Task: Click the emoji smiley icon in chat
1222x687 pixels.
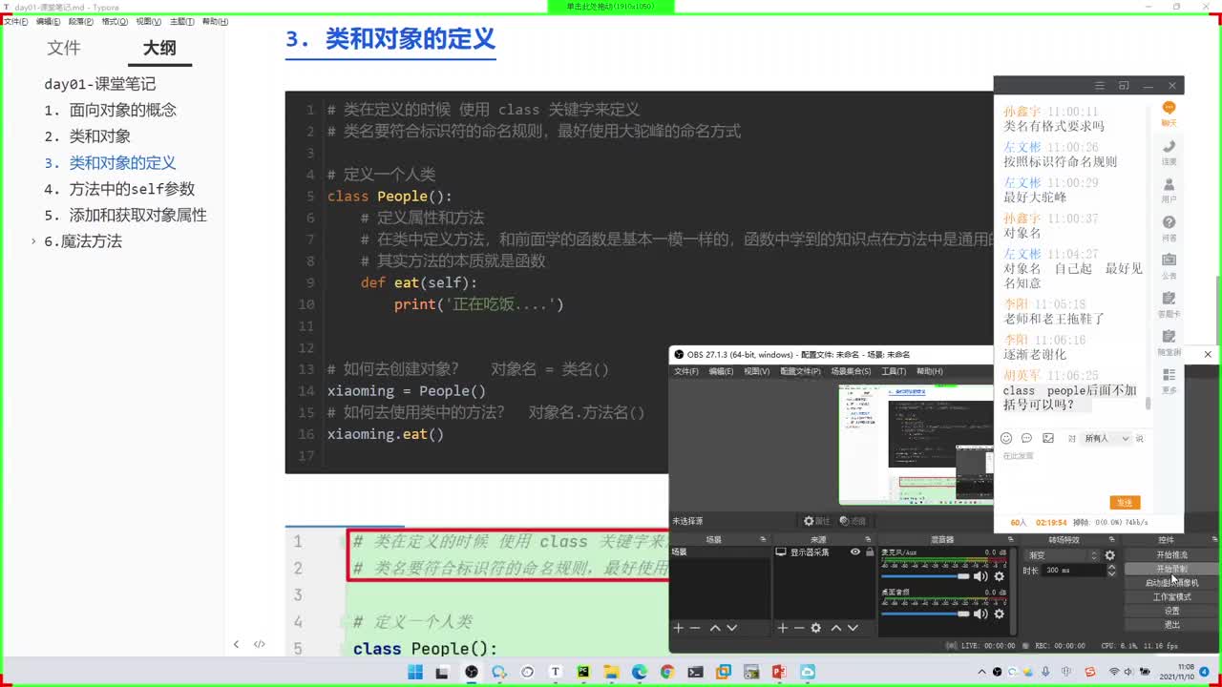Action: point(1006,438)
